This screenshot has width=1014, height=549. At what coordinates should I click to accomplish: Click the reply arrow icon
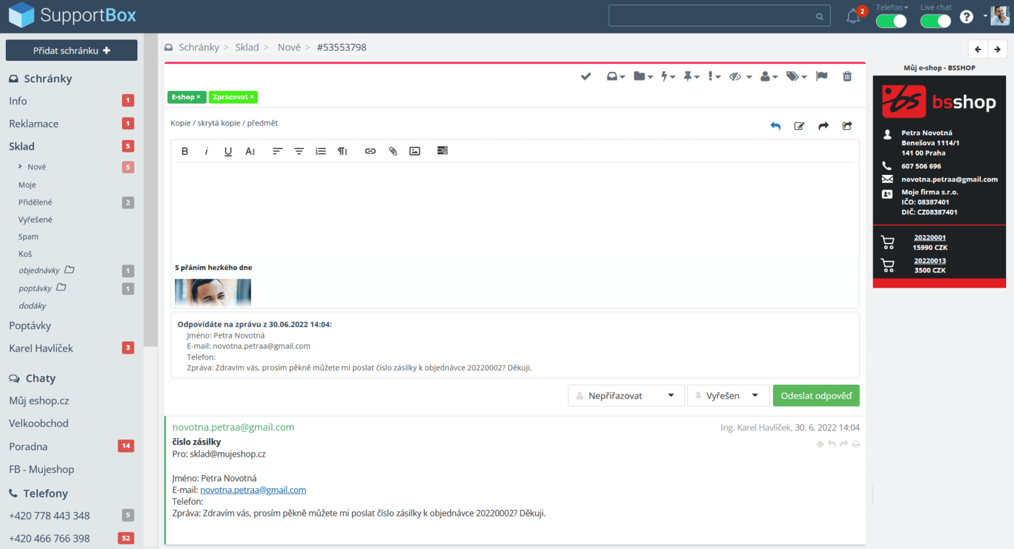775,126
